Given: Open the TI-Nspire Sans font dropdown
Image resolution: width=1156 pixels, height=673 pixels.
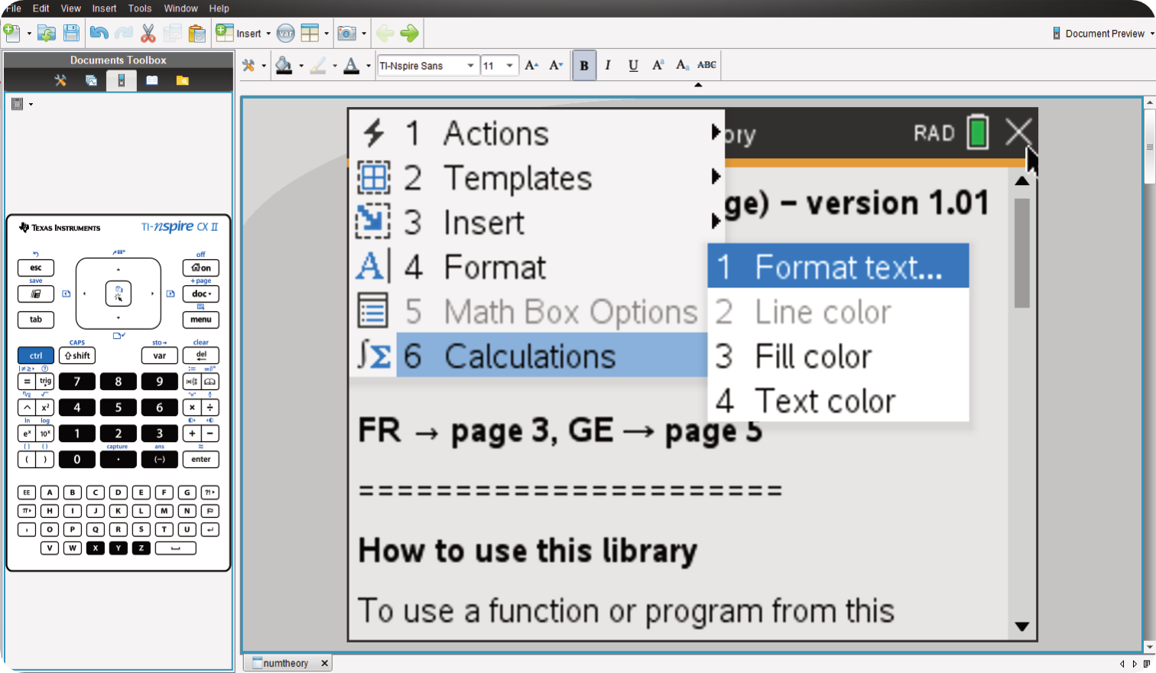Looking at the screenshot, I should tap(469, 66).
